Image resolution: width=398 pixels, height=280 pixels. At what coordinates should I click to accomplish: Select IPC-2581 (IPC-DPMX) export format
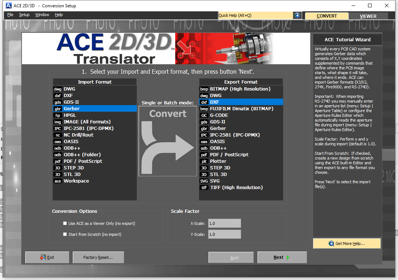[x=241, y=135]
